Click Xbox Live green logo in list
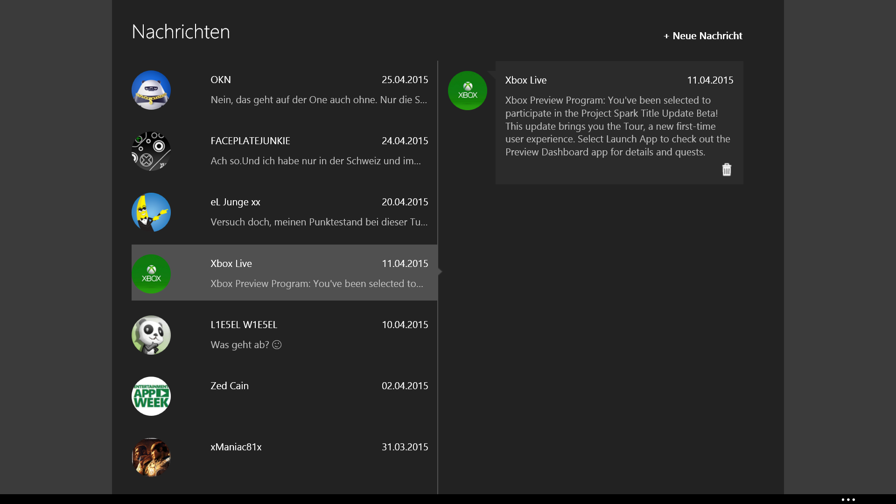This screenshot has height=504, width=896. point(151,274)
